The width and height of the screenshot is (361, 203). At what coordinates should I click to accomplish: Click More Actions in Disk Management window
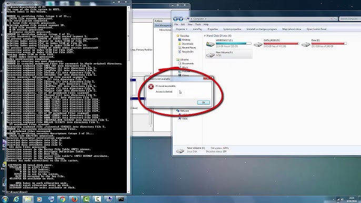pyautogui.click(x=165, y=30)
